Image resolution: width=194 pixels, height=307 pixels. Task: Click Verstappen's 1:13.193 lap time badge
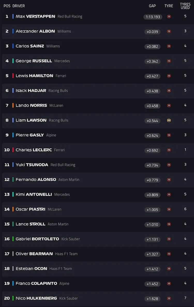click(x=153, y=17)
